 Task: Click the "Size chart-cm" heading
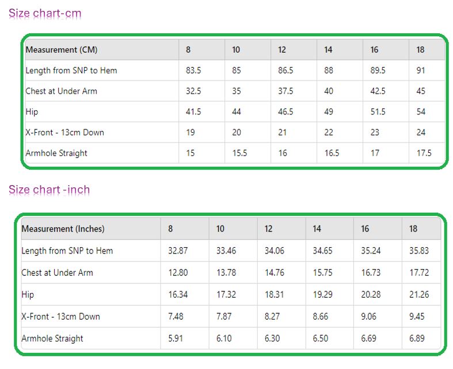45,13
